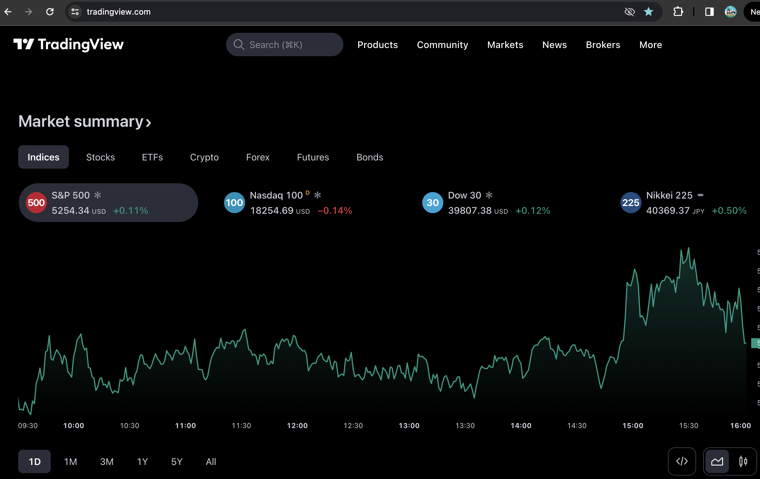Select the Nikkei 225 index name
Viewport: 760px width, 479px height.
pyautogui.click(x=669, y=195)
